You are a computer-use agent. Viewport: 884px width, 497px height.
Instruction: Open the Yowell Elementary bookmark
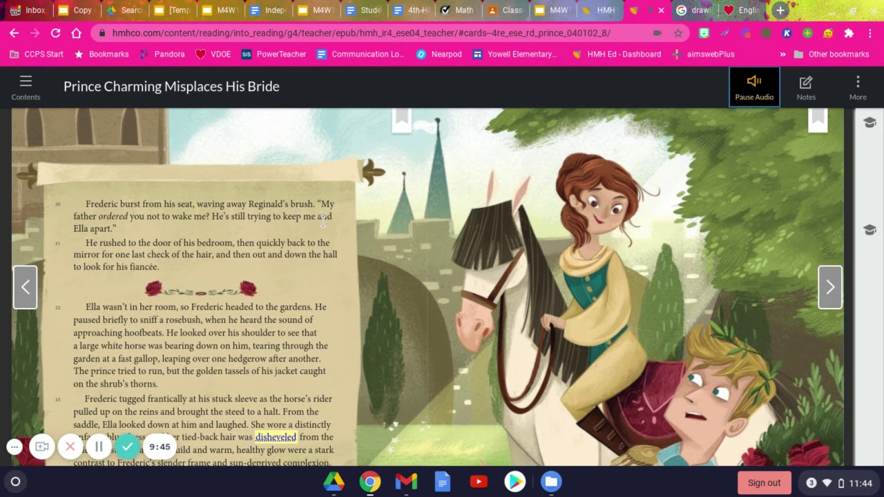515,54
